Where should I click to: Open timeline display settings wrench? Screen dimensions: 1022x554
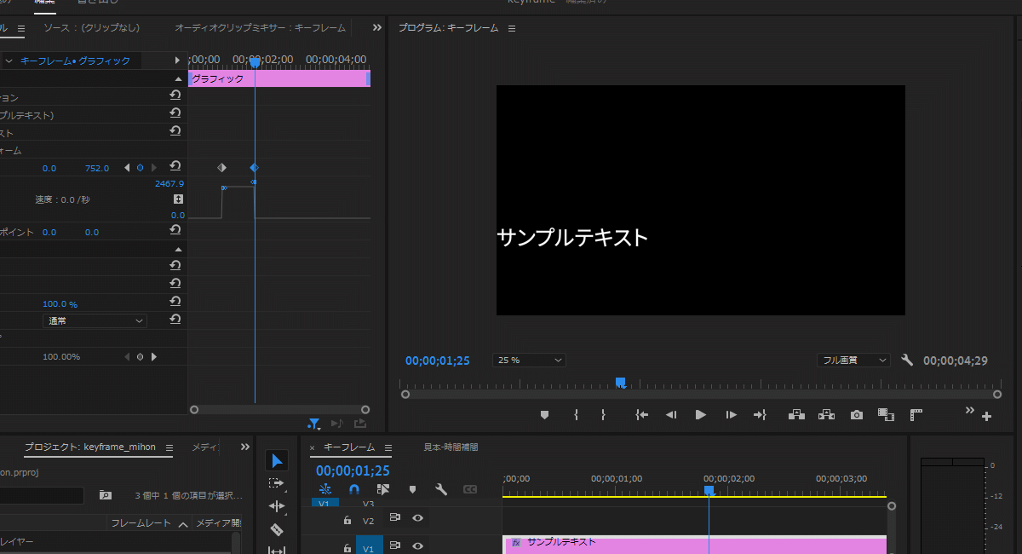point(440,489)
